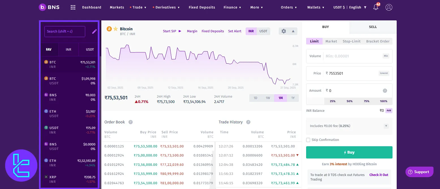Click the BNS logo icon

(x=42, y=7)
